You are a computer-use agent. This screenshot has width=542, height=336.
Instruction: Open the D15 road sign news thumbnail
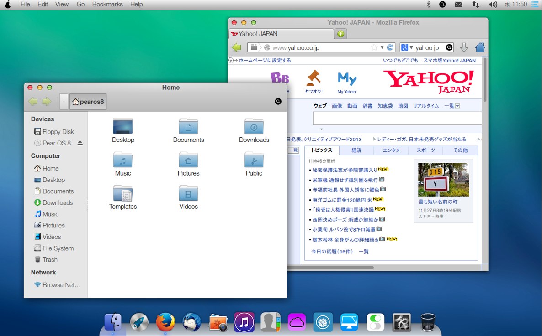click(x=443, y=180)
